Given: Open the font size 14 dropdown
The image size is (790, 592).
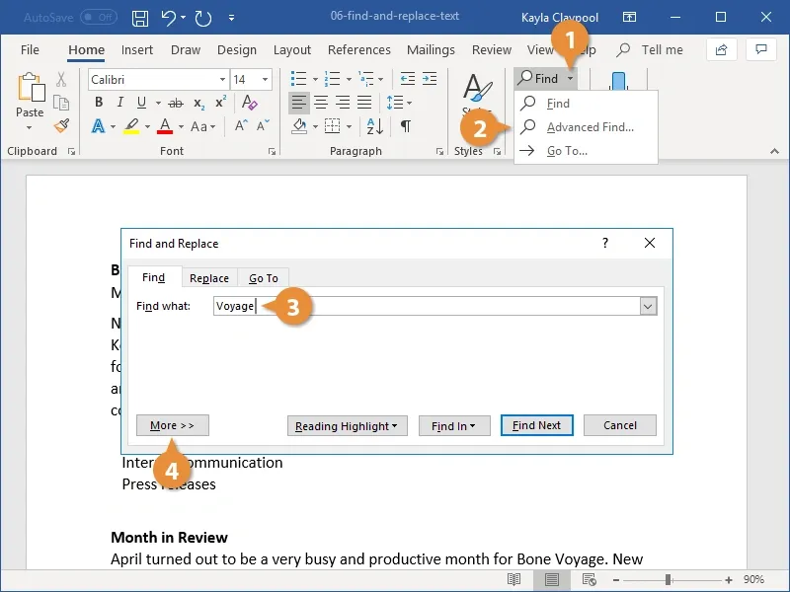Looking at the screenshot, I should [x=265, y=80].
